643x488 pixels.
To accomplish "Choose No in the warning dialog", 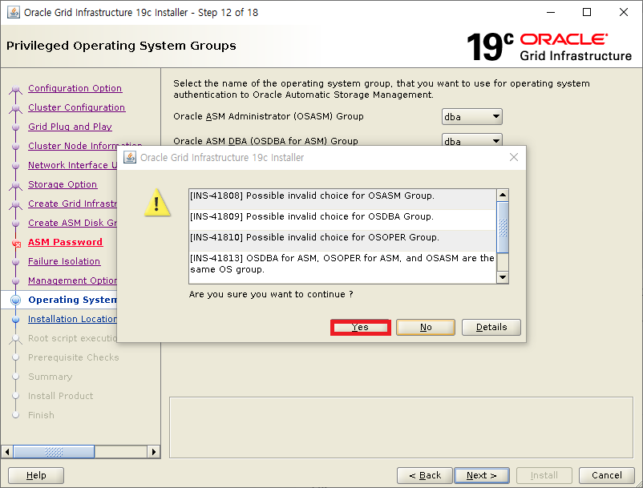I will pyautogui.click(x=426, y=328).
